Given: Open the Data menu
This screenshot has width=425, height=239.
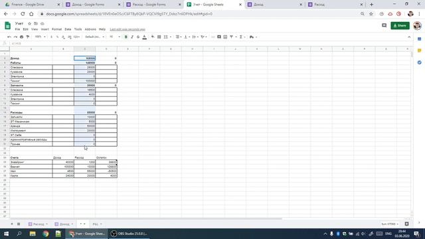Looking at the screenshot, I should (68, 29).
